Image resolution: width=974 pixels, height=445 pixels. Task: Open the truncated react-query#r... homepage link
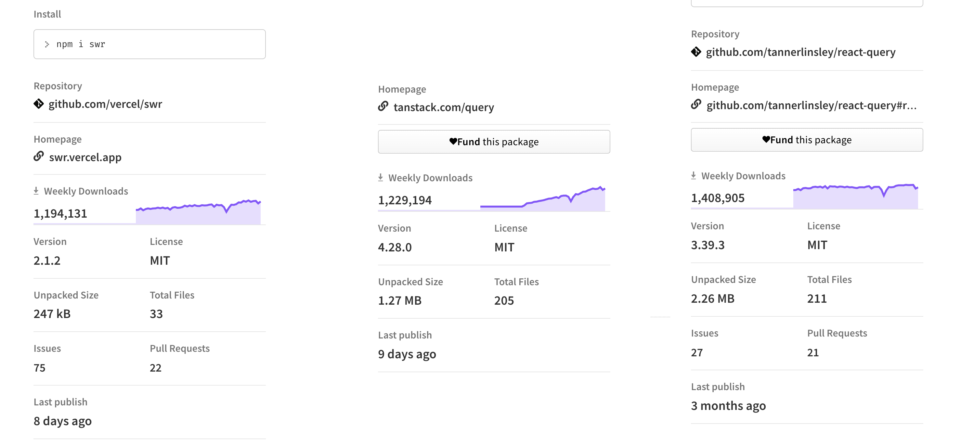coord(812,105)
